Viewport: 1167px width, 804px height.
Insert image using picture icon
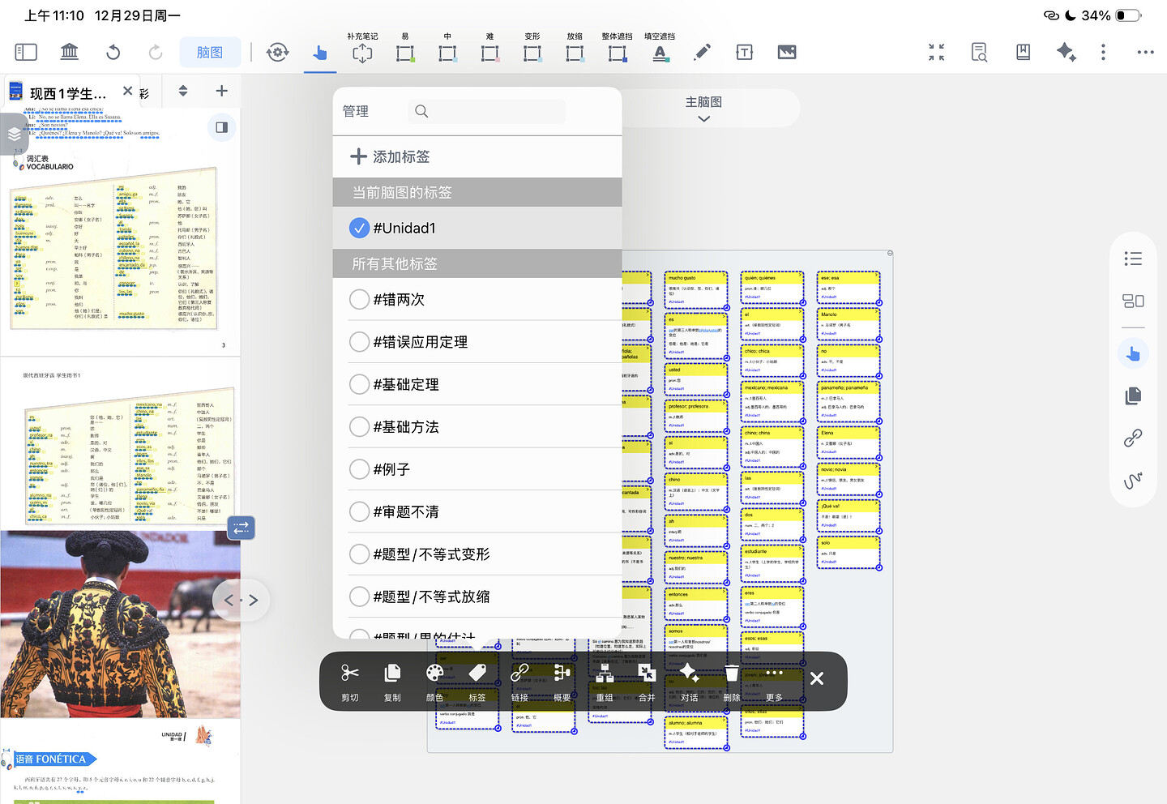click(786, 53)
